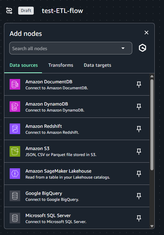The height and width of the screenshot is (235, 164).
Task: Pin the Amazon S3 node
Action: pos(139,151)
